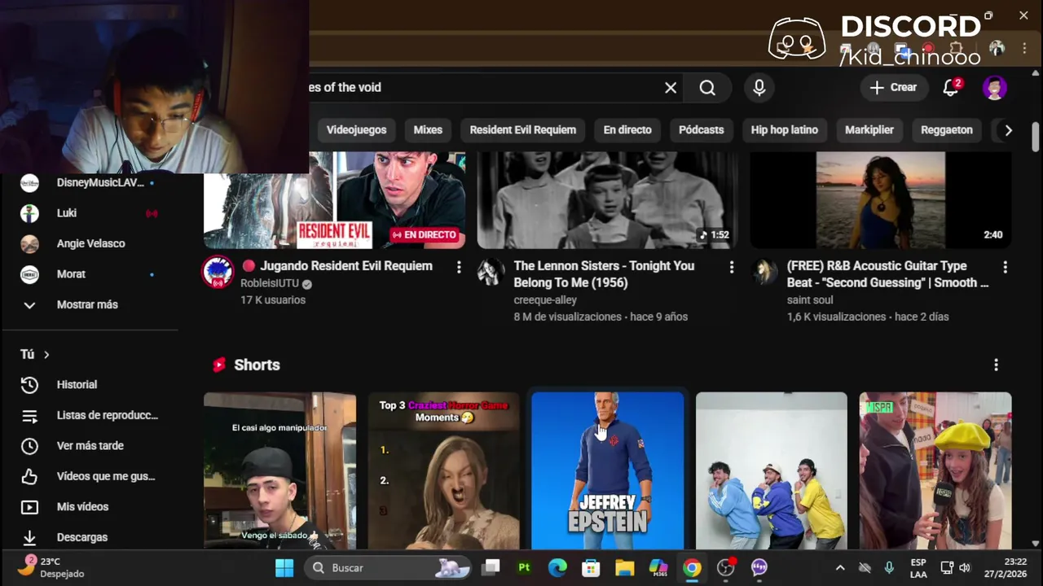Open creeque-alley channel avatar

point(491,272)
